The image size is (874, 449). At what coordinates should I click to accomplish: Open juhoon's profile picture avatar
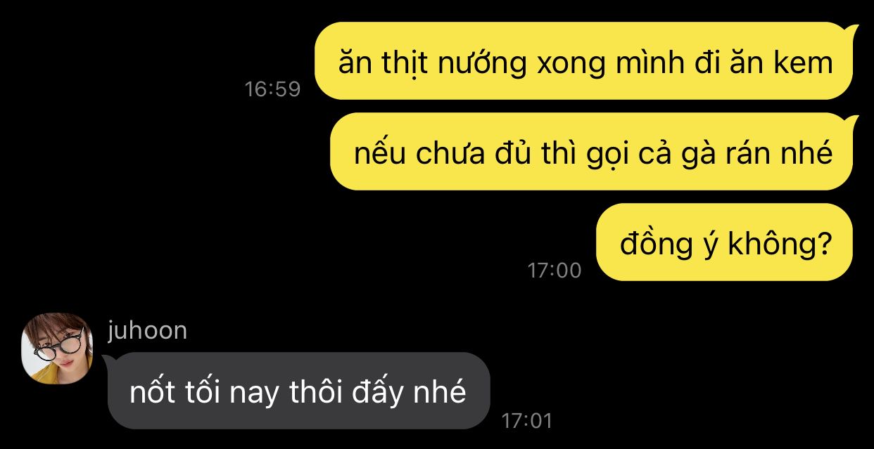(x=57, y=349)
